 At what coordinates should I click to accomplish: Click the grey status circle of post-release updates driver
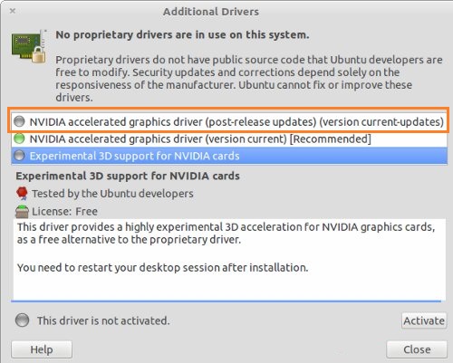(19, 121)
